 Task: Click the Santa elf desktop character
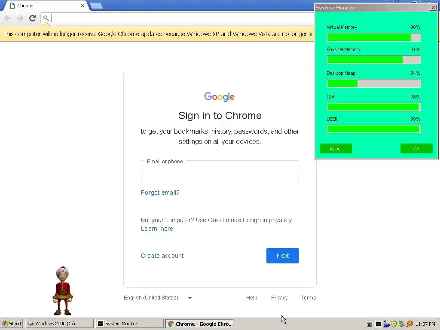point(63,291)
